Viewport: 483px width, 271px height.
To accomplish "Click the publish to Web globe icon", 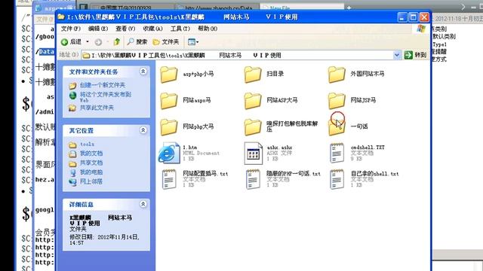I will click(x=72, y=96).
